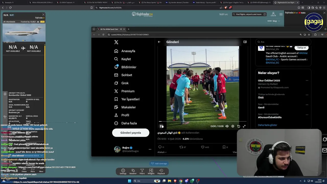
Task: Click the Ara search field on X
Action: click(283, 42)
